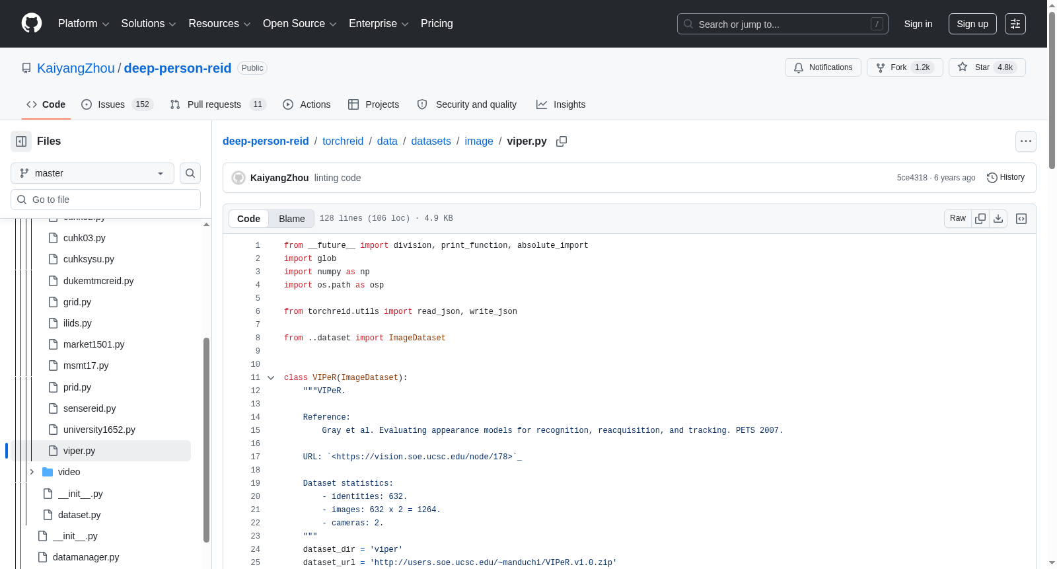The image size is (1057, 569).
Task: Navigate to image breadcrumb folder
Action: coord(479,141)
